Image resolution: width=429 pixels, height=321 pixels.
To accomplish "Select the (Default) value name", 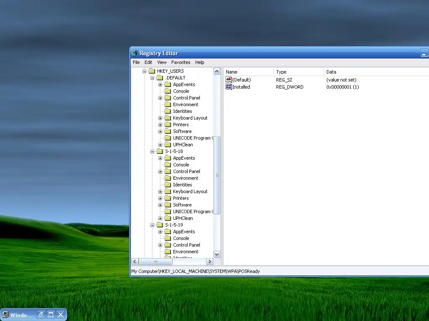I will pyautogui.click(x=242, y=80).
